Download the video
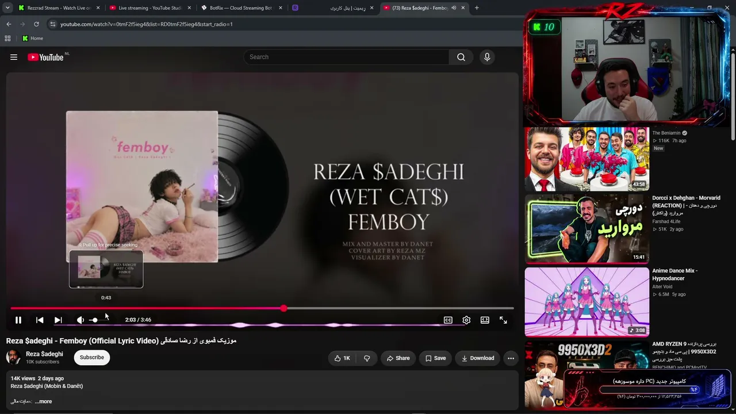 pyautogui.click(x=478, y=358)
